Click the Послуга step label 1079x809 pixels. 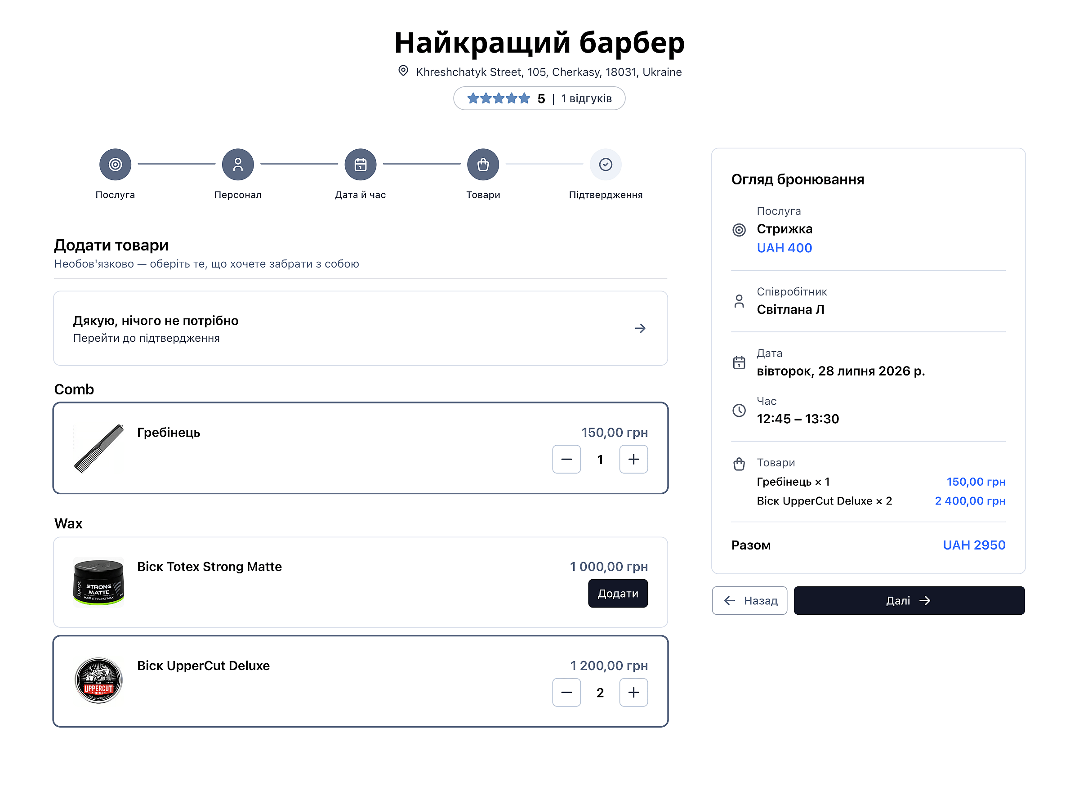click(x=115, y=195)
